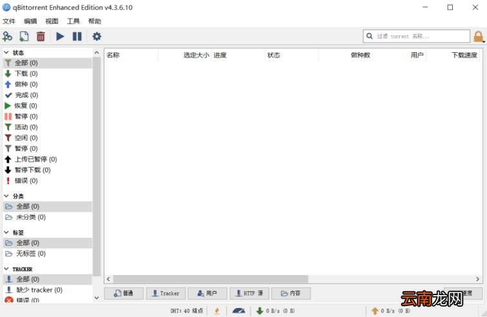Select 未分类 (0) category filter
This screenshot has width=487, height=317.
coord(48,217)
